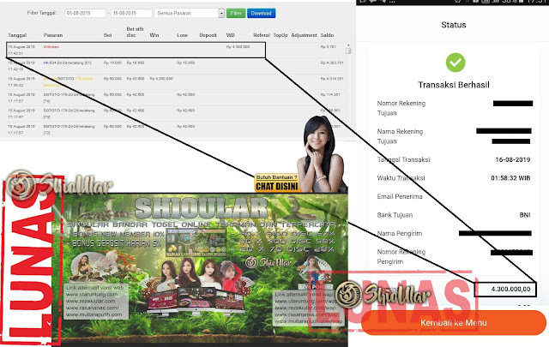Viewport: 549px width, 347px height.
Task: Tap the transaction time 01:58:32 WIB
Action: click(x=510, y=178)
